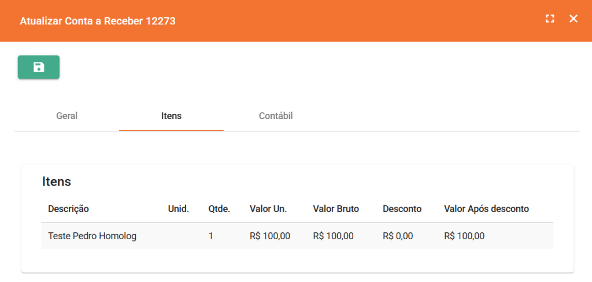592x282 pixels.
Task: Expand dialog to fullscreen
Action: [x=550, y=19]
